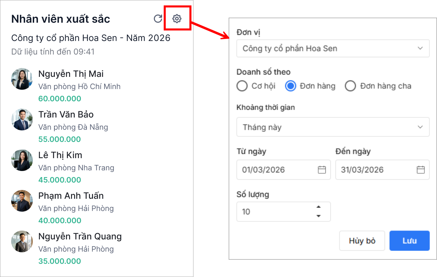437x277 pixels.
Task: Increase Số lượng with the up arrow
Action: 318,207
